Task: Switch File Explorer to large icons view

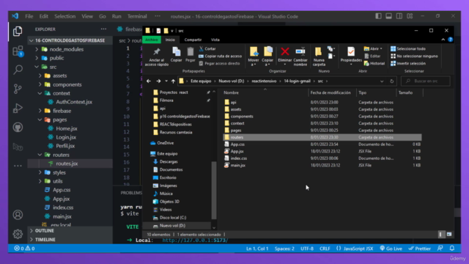Action: 449,235
